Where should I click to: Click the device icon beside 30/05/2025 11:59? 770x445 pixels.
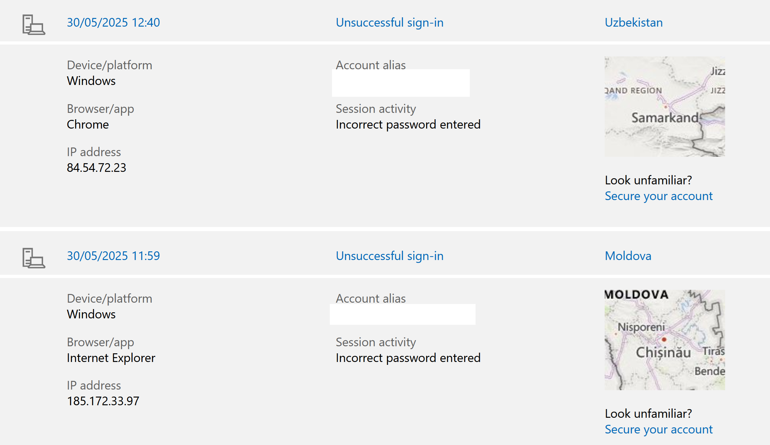[x=34, y=258]
